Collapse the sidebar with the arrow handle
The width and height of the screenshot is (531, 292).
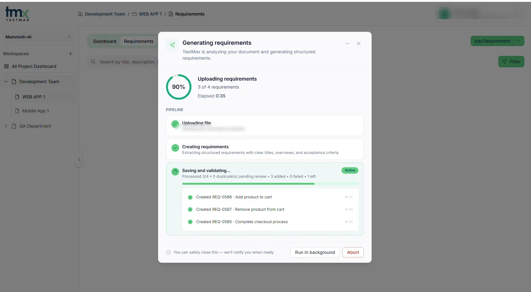[x=79, y=160]
